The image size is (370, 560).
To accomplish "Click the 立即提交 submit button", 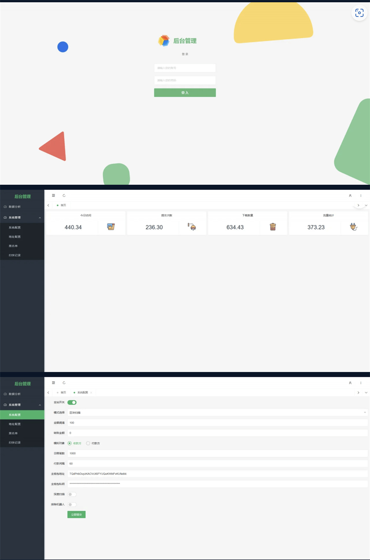I will (x=76, y=514).
